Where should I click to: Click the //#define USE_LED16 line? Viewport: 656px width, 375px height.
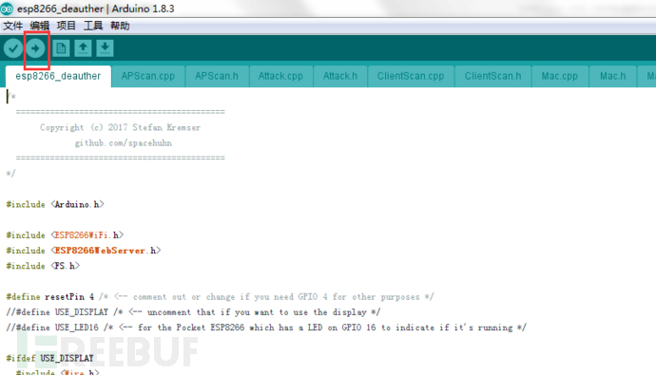pyautogui.click(x=266, y=328)
